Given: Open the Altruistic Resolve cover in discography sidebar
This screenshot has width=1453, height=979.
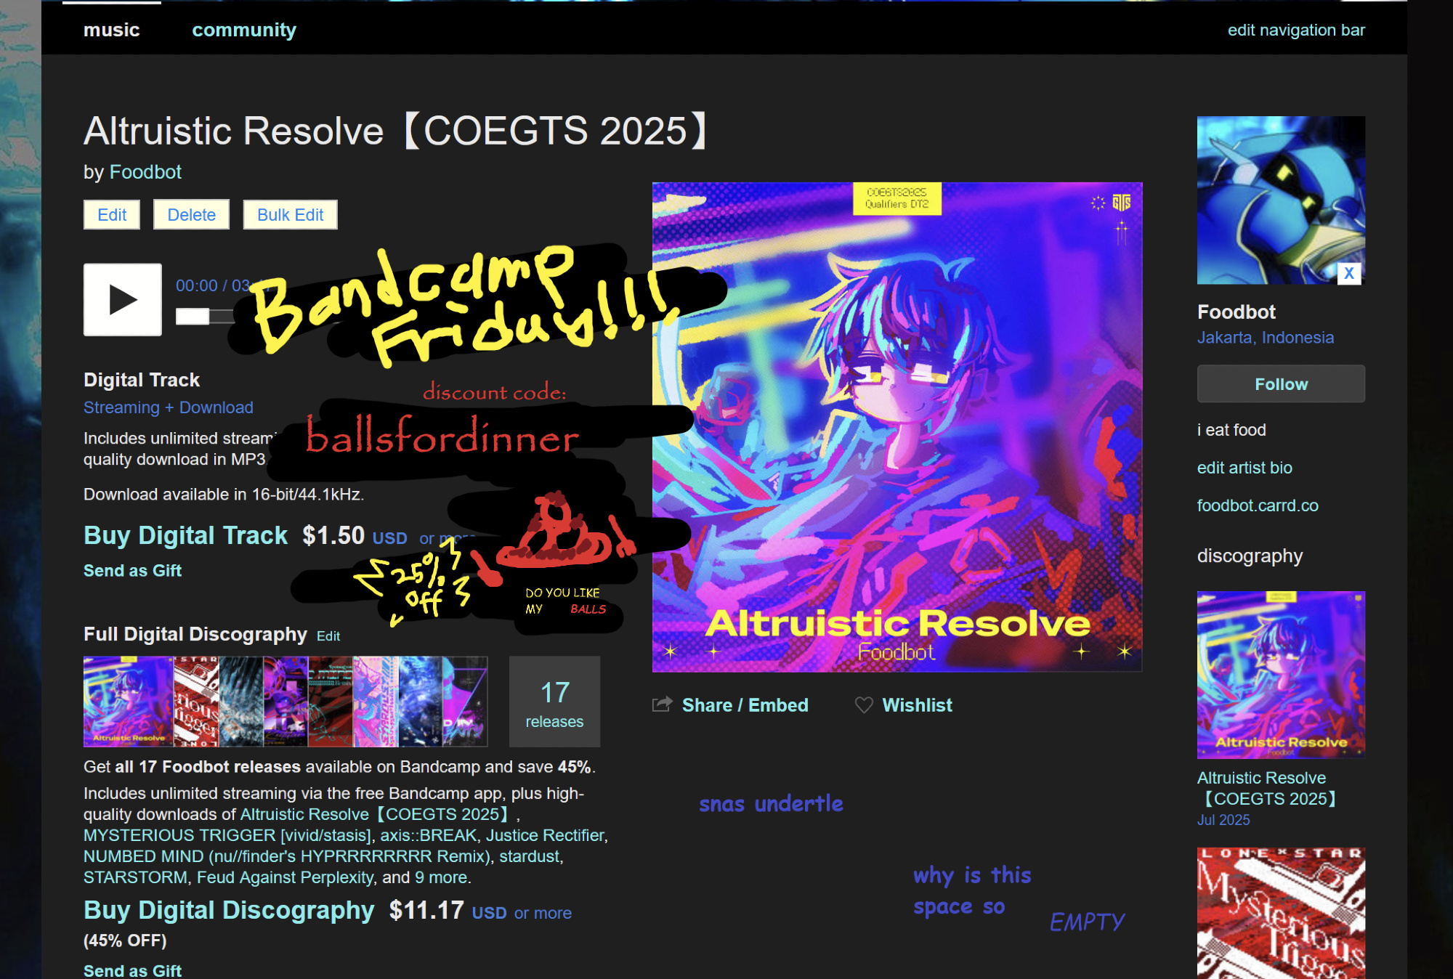Looking at the screenshot, I should tap(1280, 675).
